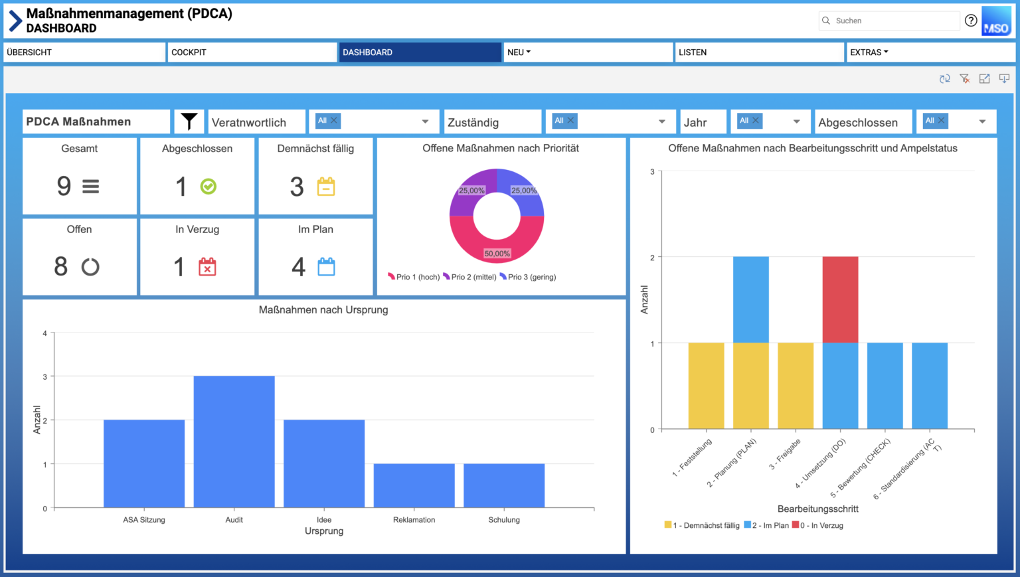Image resolution: width=1020 pixels, height=577 pixels.
Task: Expand the Jahr filter dropdown
Action: [796, 122]
